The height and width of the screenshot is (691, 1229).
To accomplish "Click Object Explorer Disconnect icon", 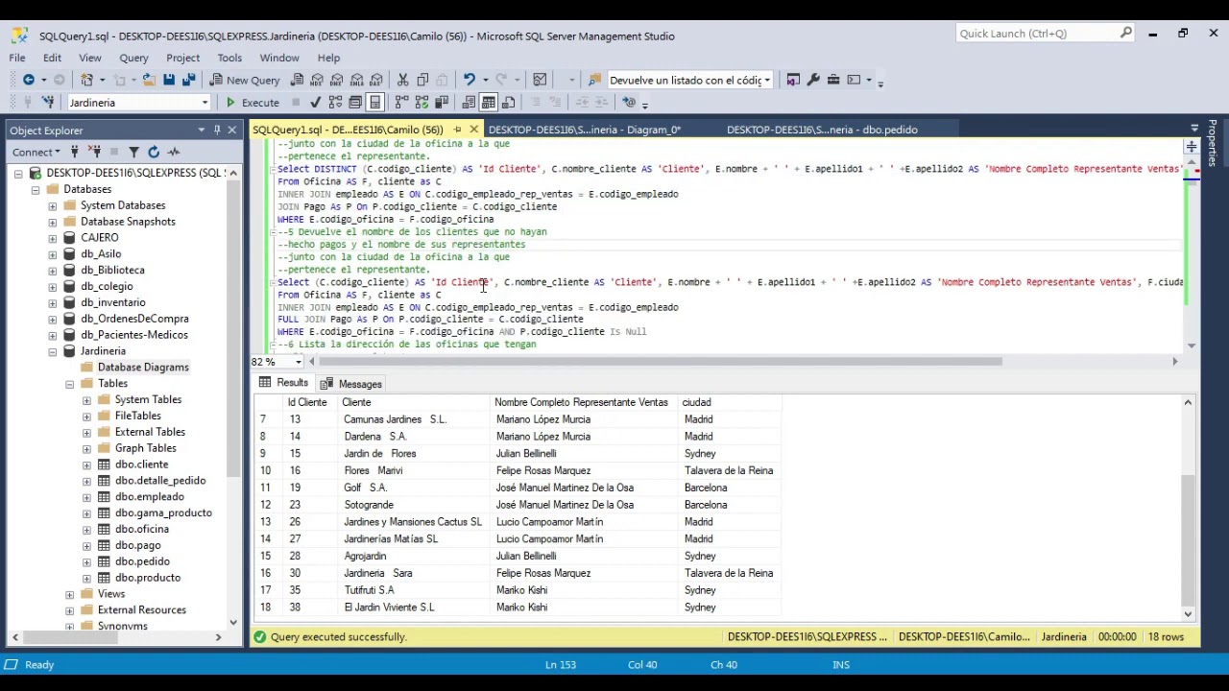I will point(95,152).
